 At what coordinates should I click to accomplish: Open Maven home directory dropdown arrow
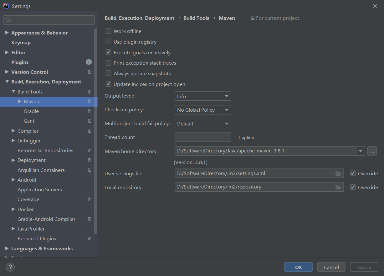(x=361, y=151)
